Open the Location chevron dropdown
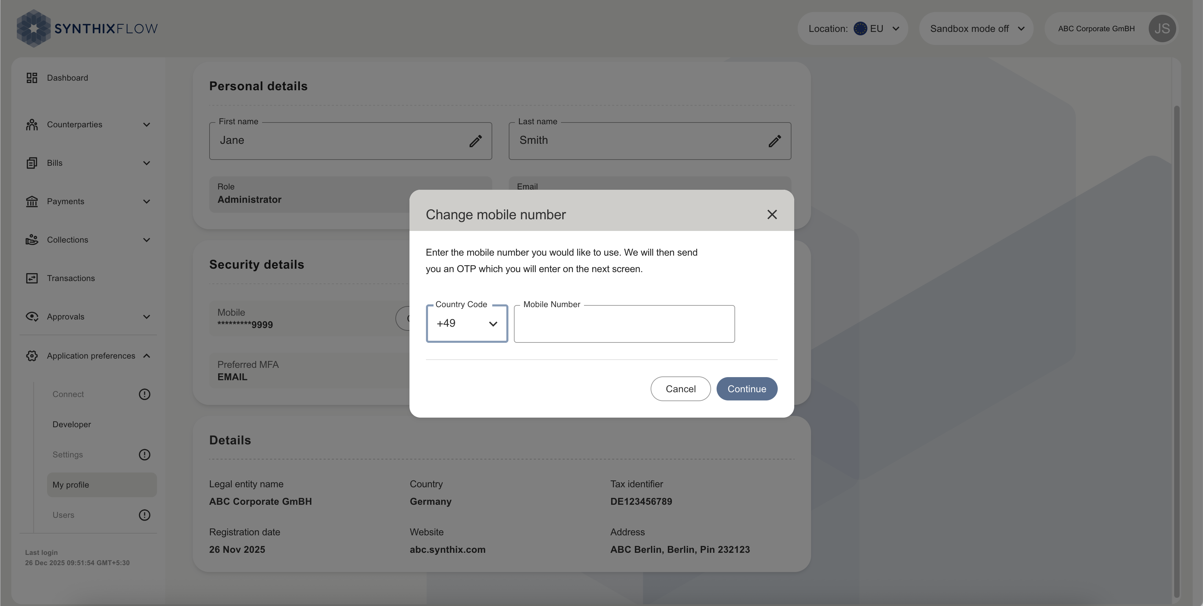 (896, 28)
